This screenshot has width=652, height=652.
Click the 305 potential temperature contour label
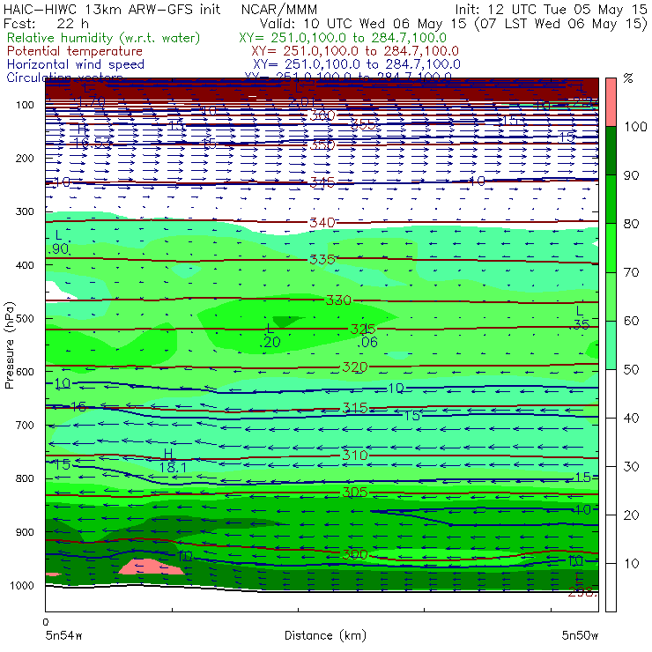355,493
